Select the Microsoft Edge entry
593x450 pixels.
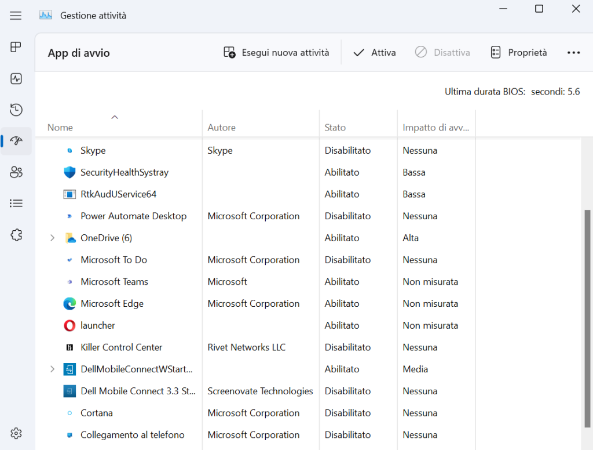[112, 303]
